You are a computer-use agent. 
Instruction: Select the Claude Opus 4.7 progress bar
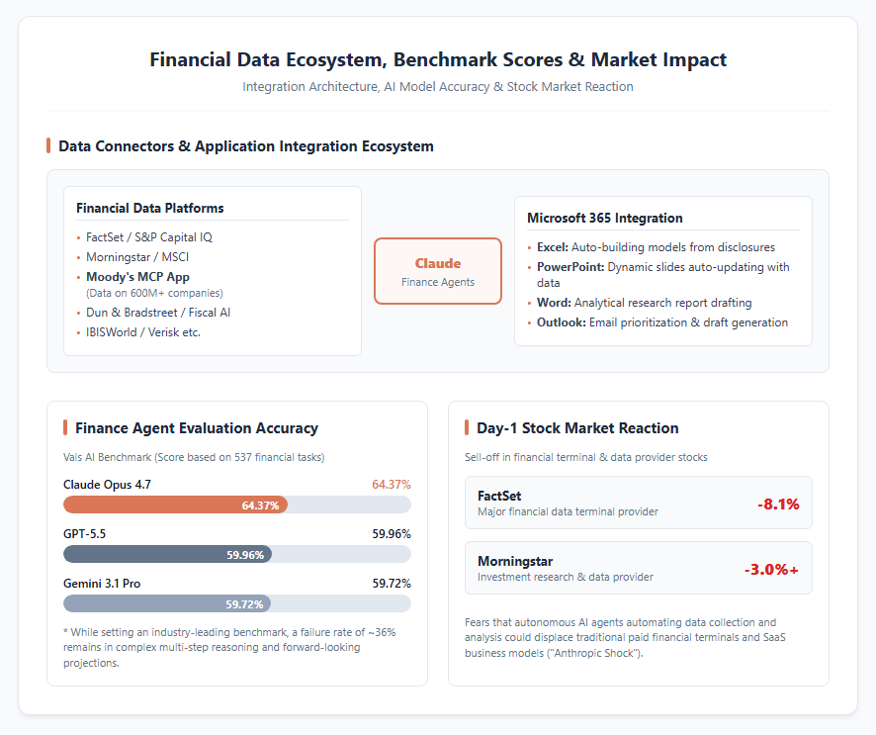coord(237,505)
